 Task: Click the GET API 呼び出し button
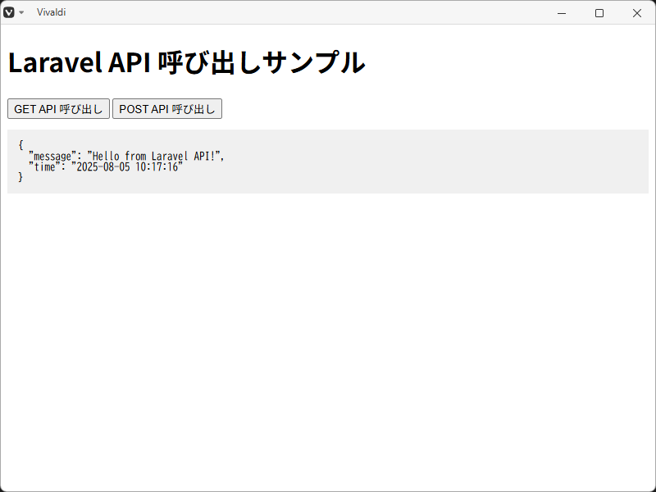point(58,109)
